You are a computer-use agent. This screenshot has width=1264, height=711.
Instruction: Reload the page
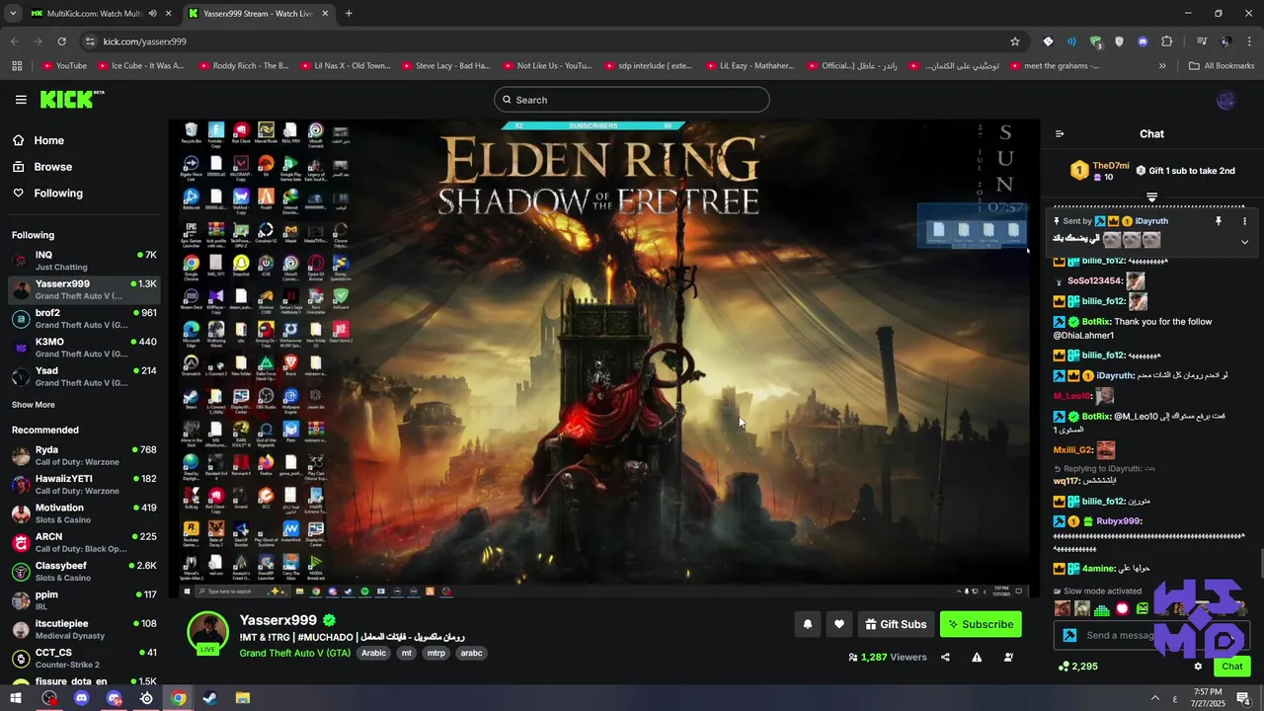[x=61, y=41]
